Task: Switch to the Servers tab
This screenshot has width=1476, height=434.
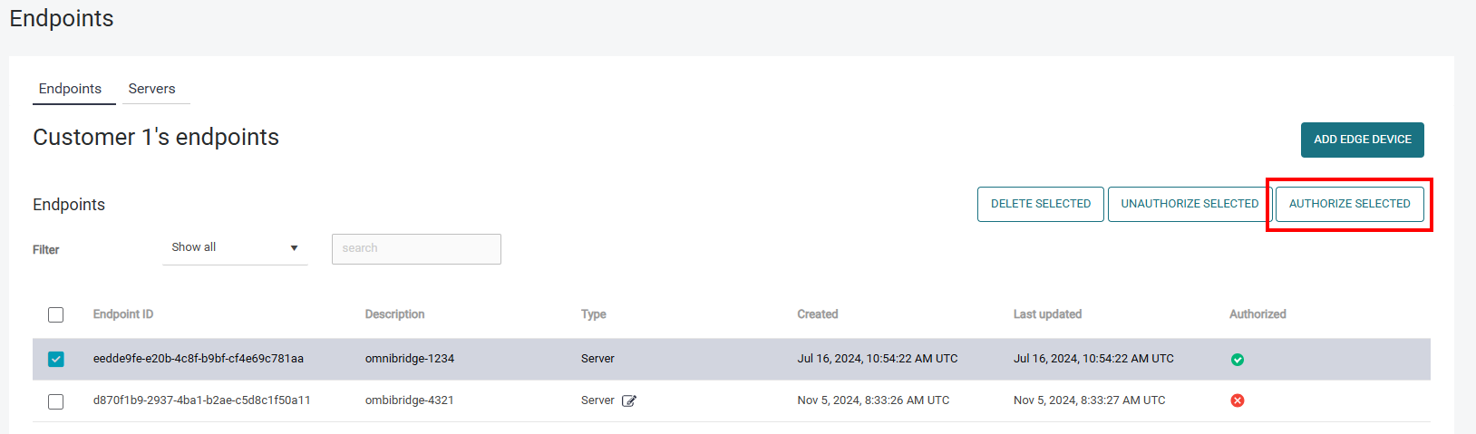Action: tap(151, 89)
